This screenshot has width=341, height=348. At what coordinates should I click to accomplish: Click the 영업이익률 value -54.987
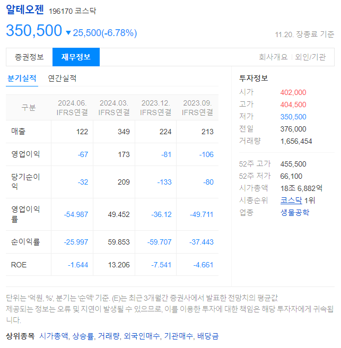[x=76, y=214]
